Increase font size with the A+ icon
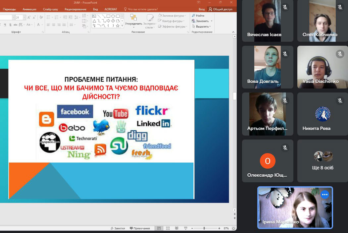Image resolution: width=348 pixels, height=233 pixels. point(29,17)
